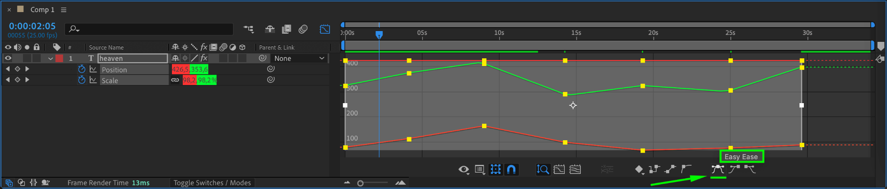Click the heaven layer red label color
Image resolution: width=887 pixels, height=189 pixels.
coord(59,58)
